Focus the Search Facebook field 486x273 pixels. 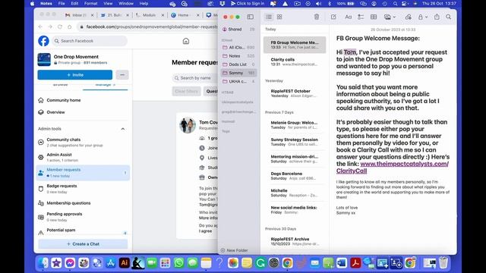point(90,41)
